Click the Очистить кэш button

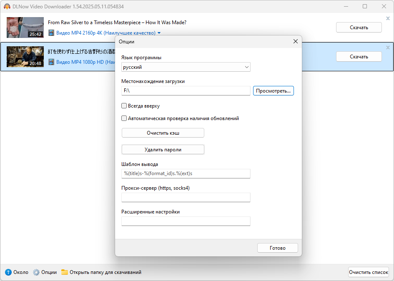coord(163,133)
